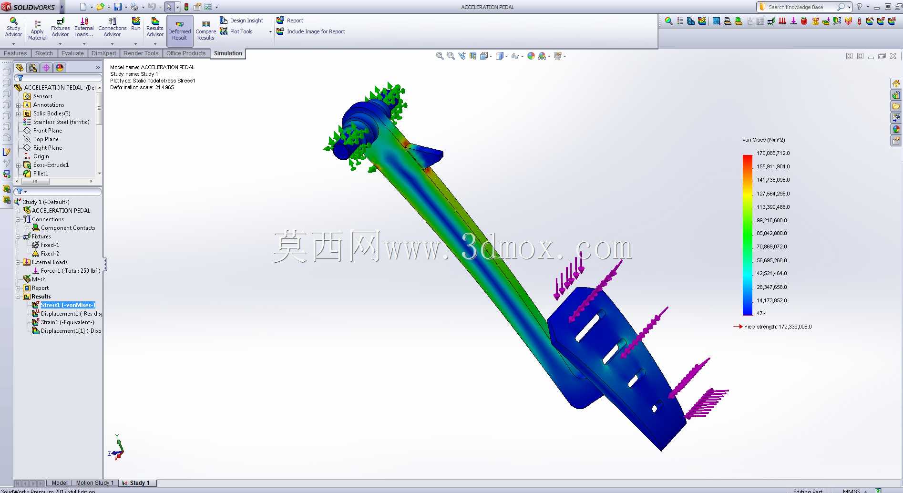Click the Open file folder icon

tap(100, 7)
